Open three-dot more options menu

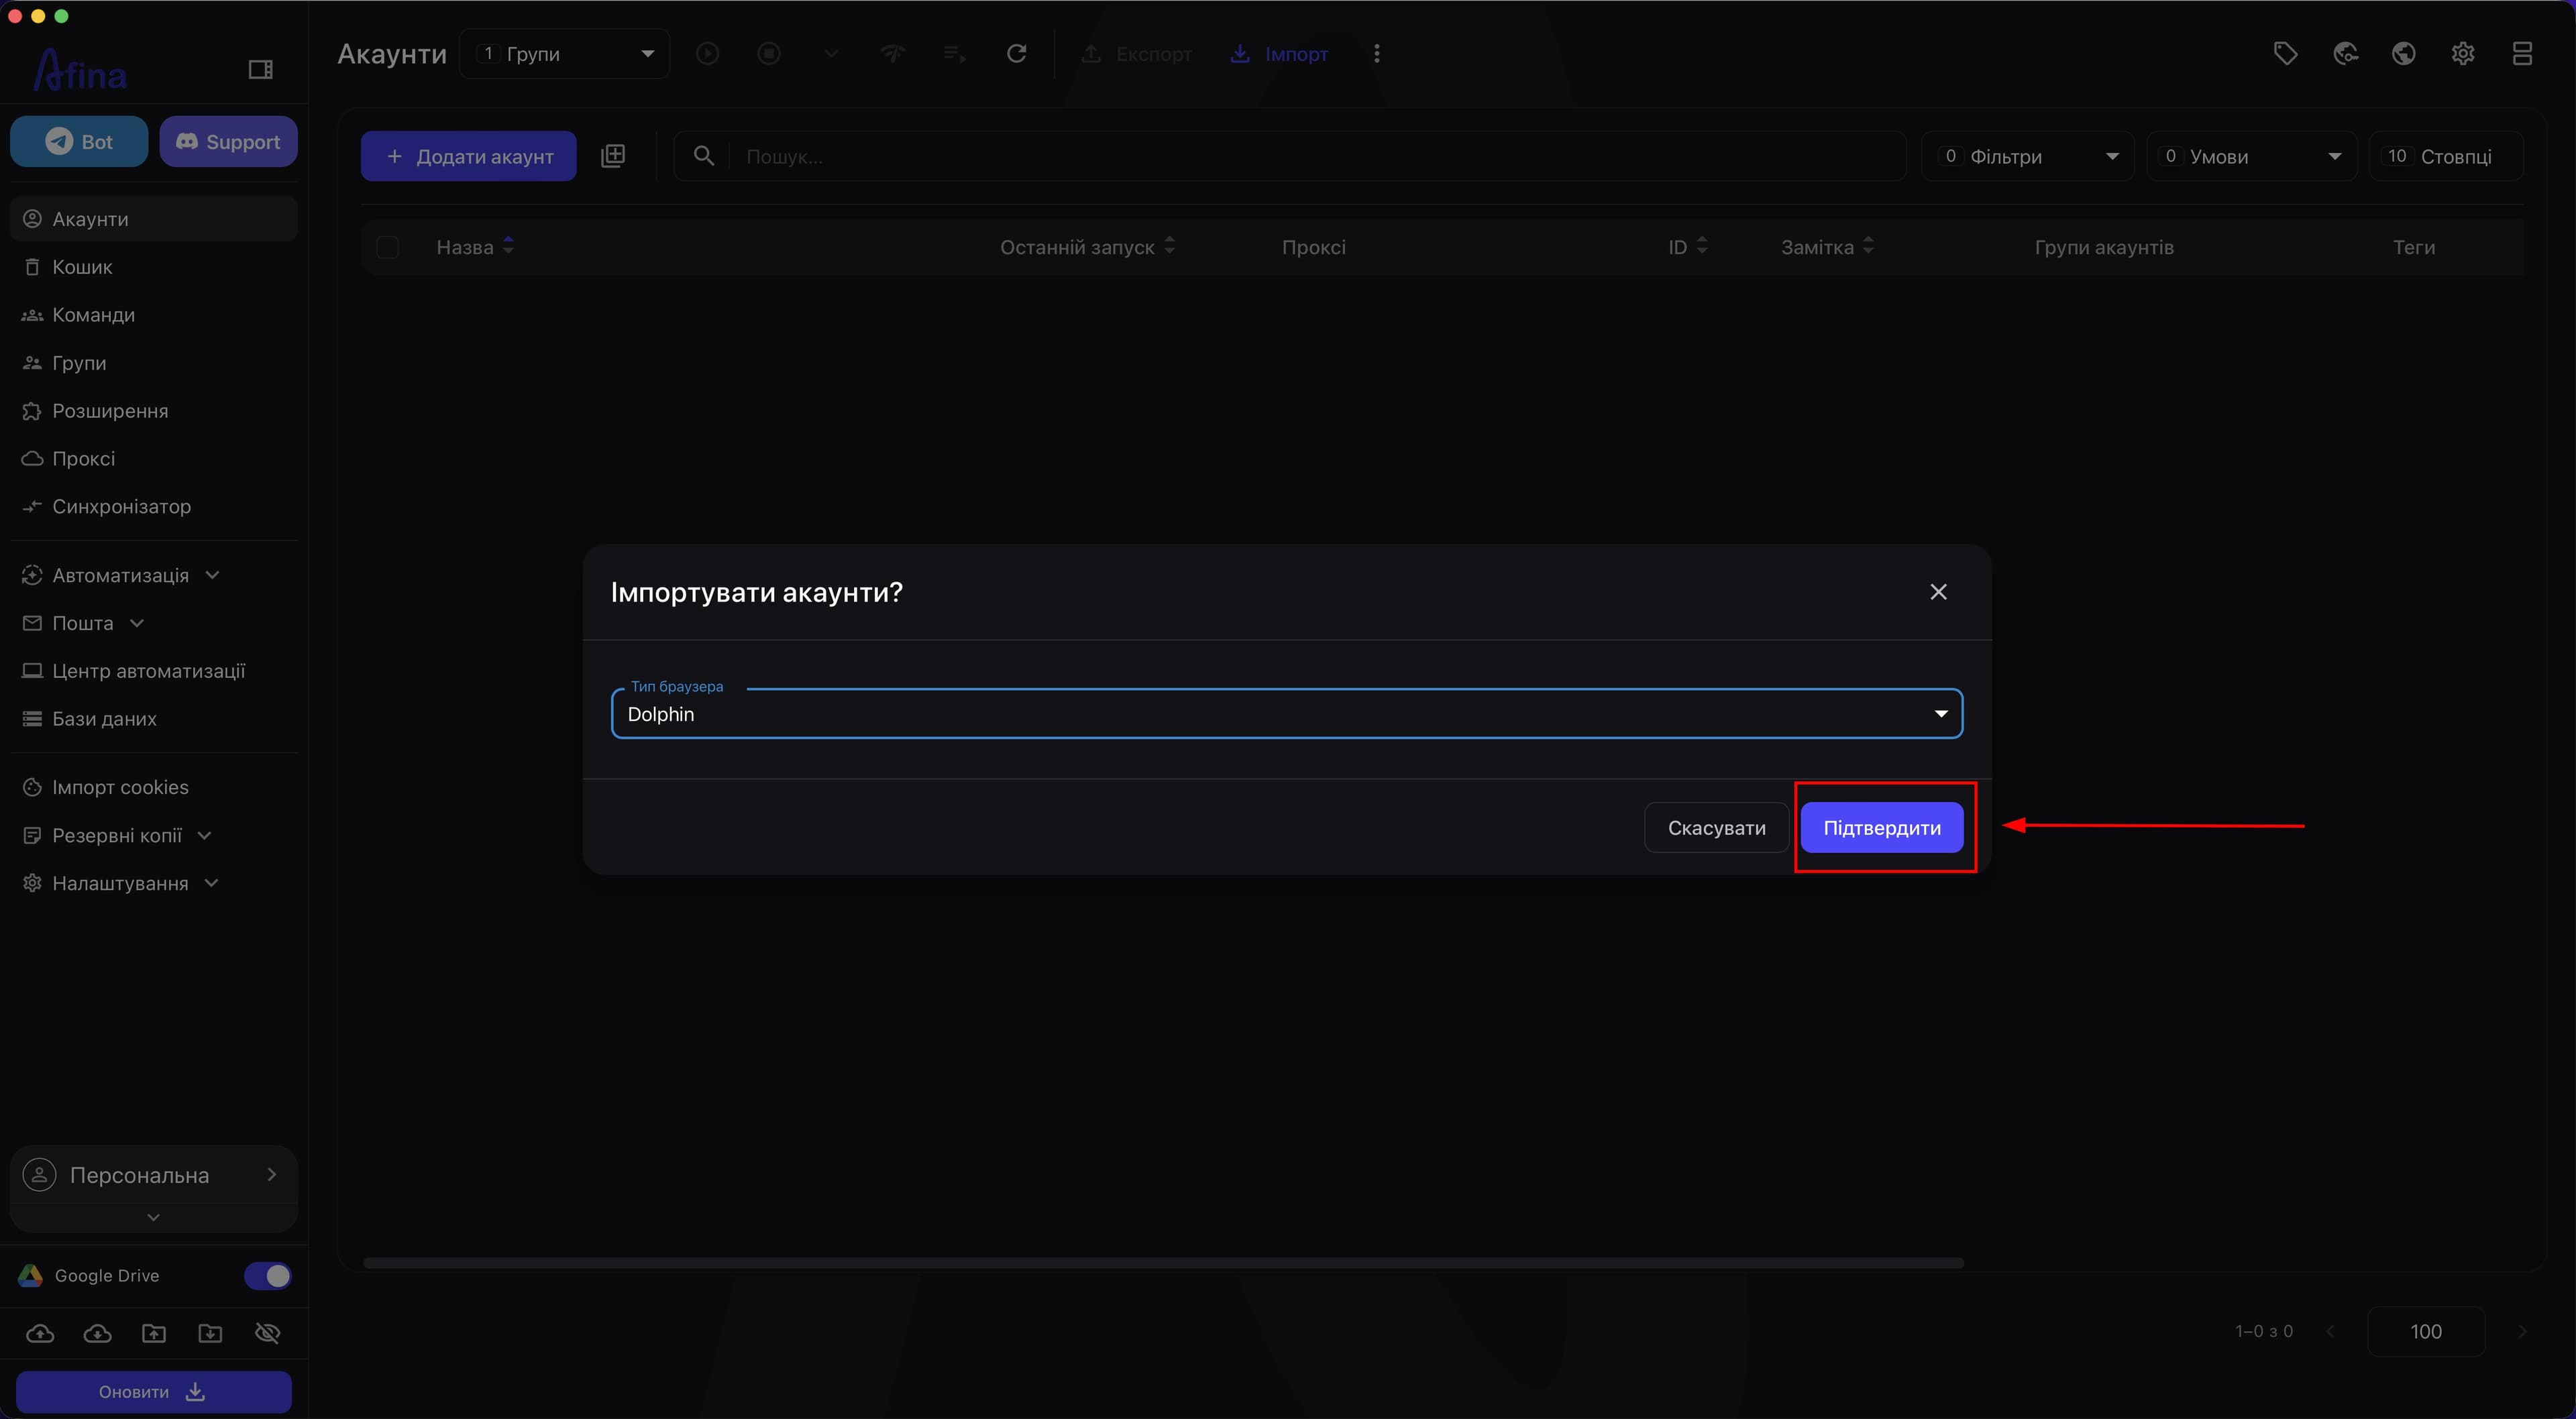1377,54
